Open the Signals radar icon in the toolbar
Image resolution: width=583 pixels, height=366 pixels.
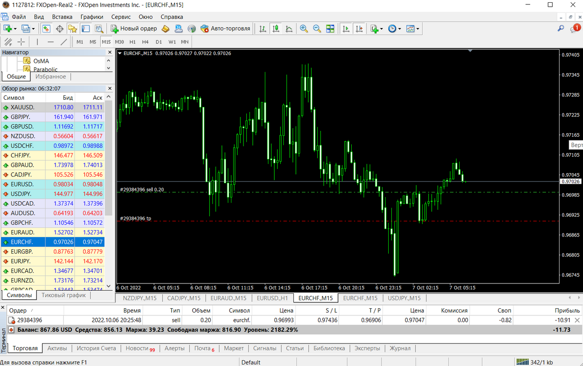tap(192, 28)
